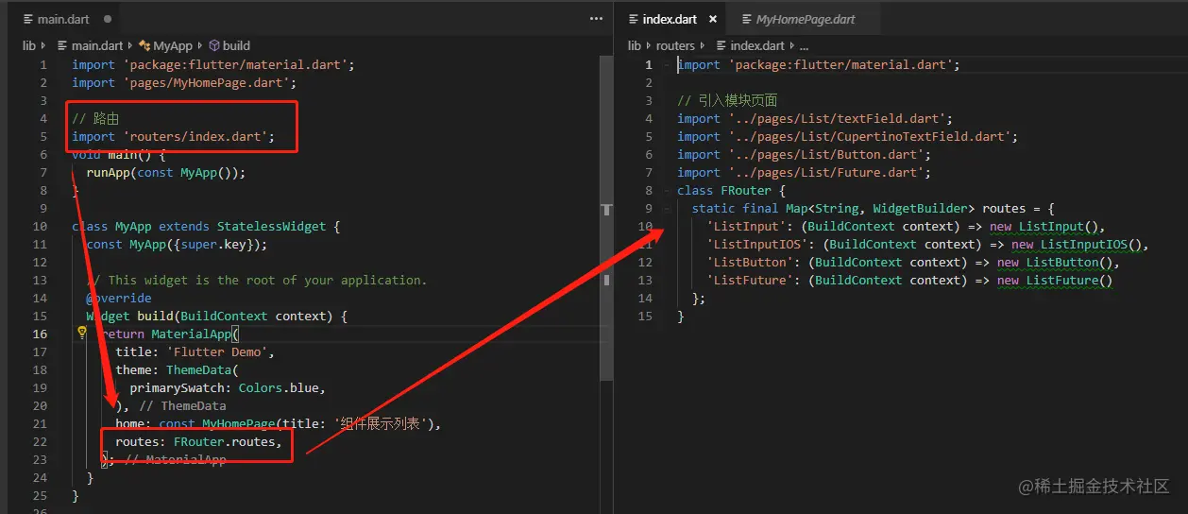Viewport: 1188px width, 514px height.
Task: Click the 'ListFuture' route entry
Action: click(x=909, y=281)
